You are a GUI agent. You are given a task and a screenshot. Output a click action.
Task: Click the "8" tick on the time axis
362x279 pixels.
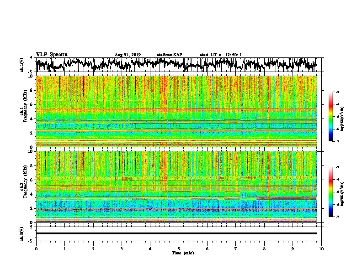click(264, 249)
